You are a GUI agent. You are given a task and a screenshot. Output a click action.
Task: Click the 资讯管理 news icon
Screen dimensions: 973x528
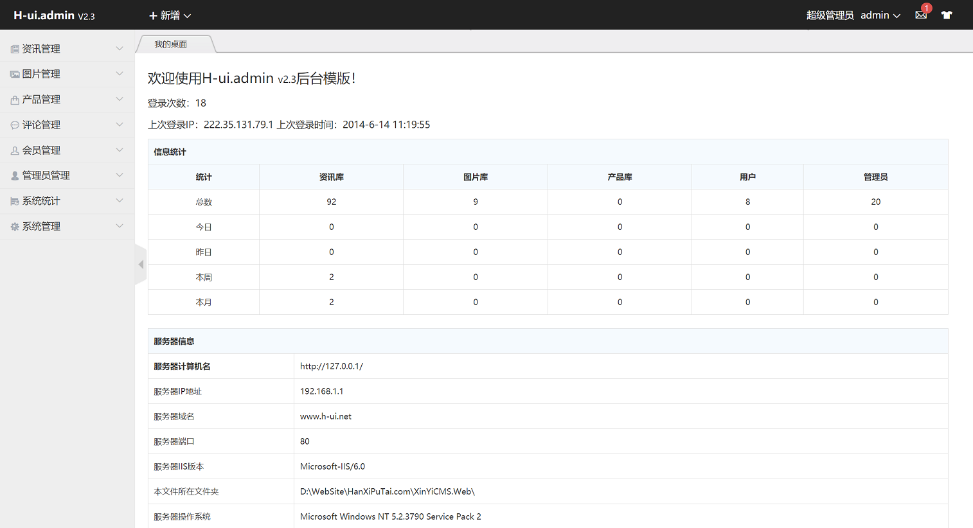point(15,49)
